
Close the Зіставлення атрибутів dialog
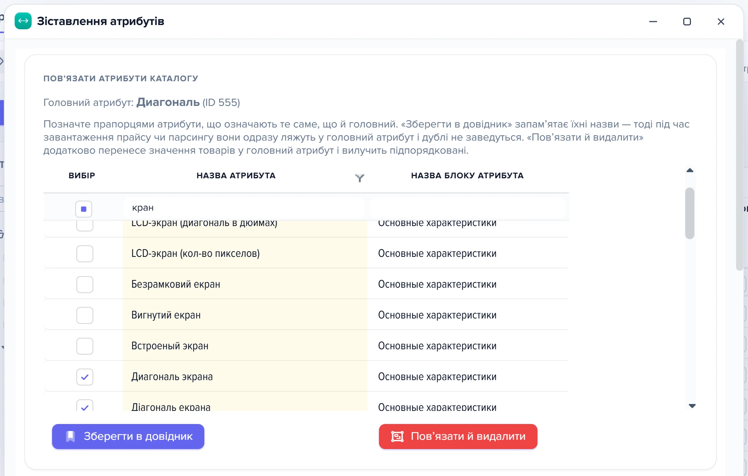pyautogui.click(x=721, y=22)
